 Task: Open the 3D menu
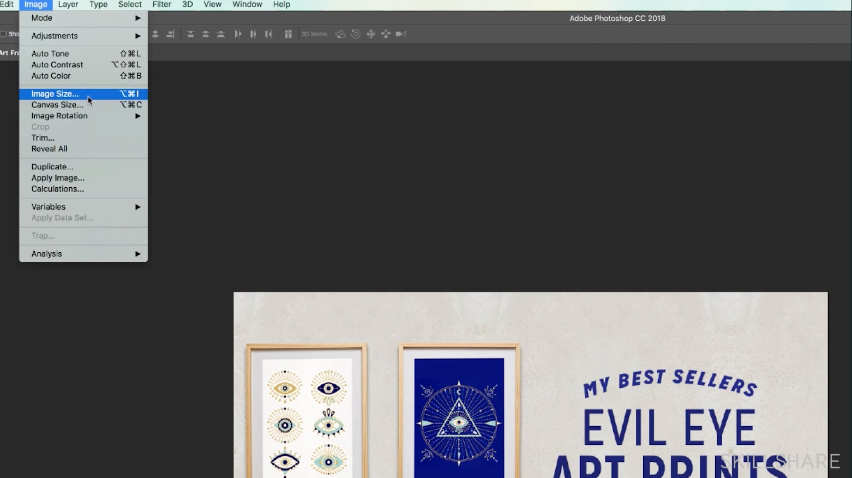click(x=187, y=4)
